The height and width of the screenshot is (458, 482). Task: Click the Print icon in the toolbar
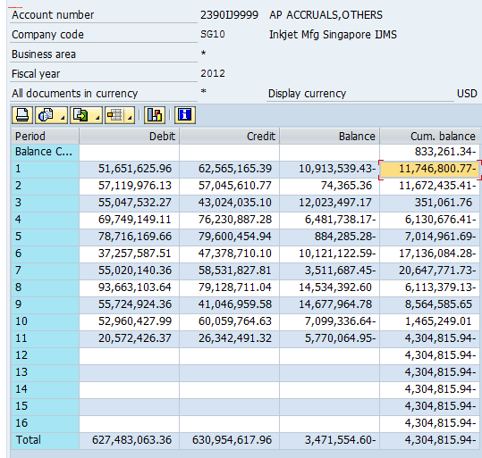(x=22, y=115)
